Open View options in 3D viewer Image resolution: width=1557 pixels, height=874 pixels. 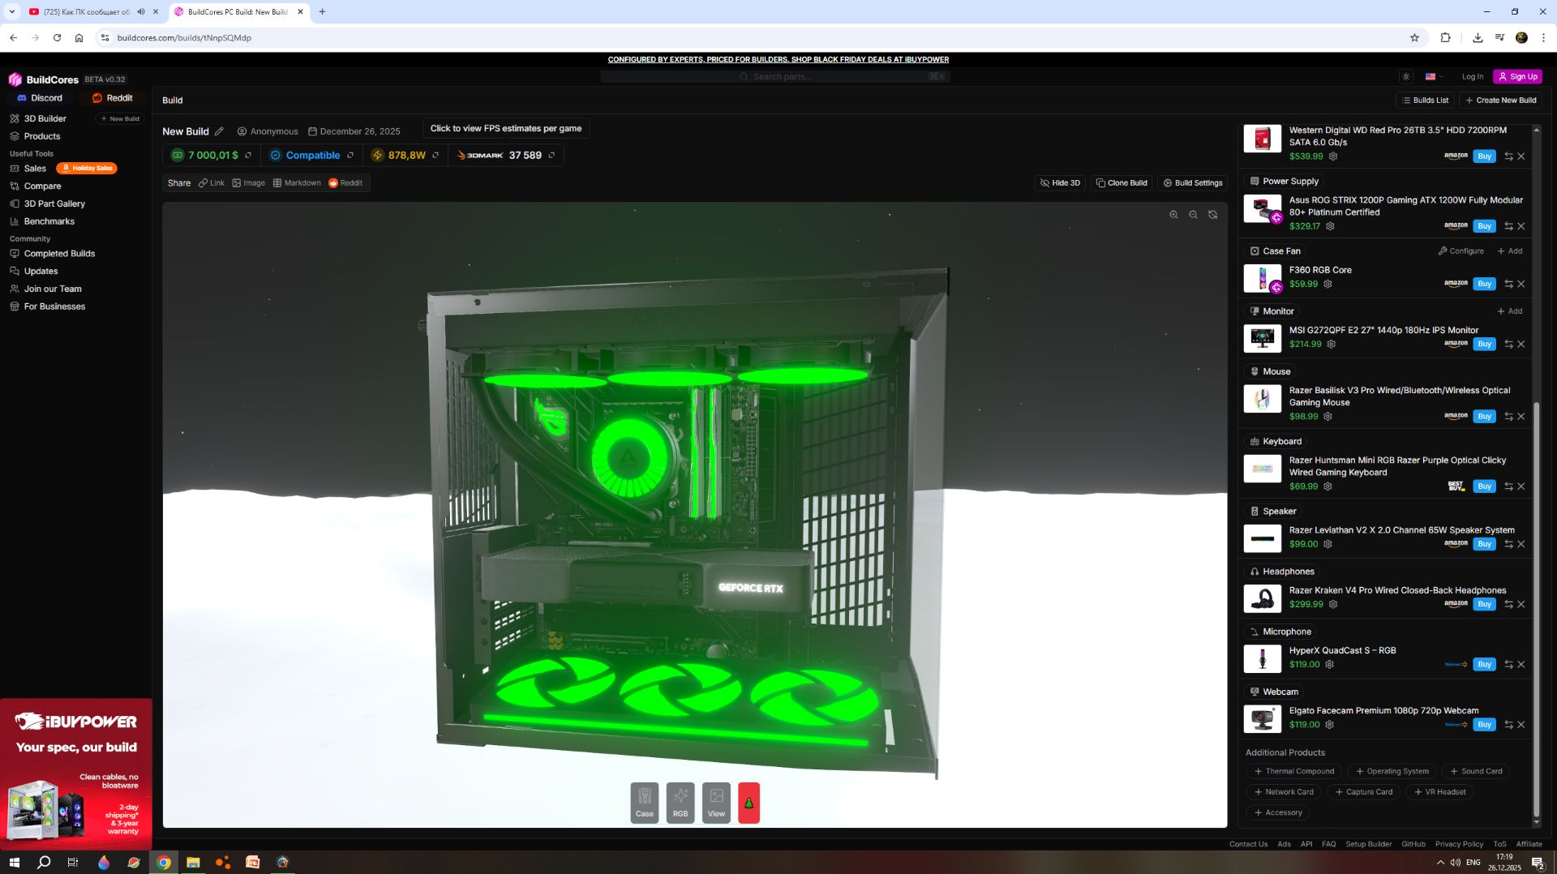click(716, 803)
